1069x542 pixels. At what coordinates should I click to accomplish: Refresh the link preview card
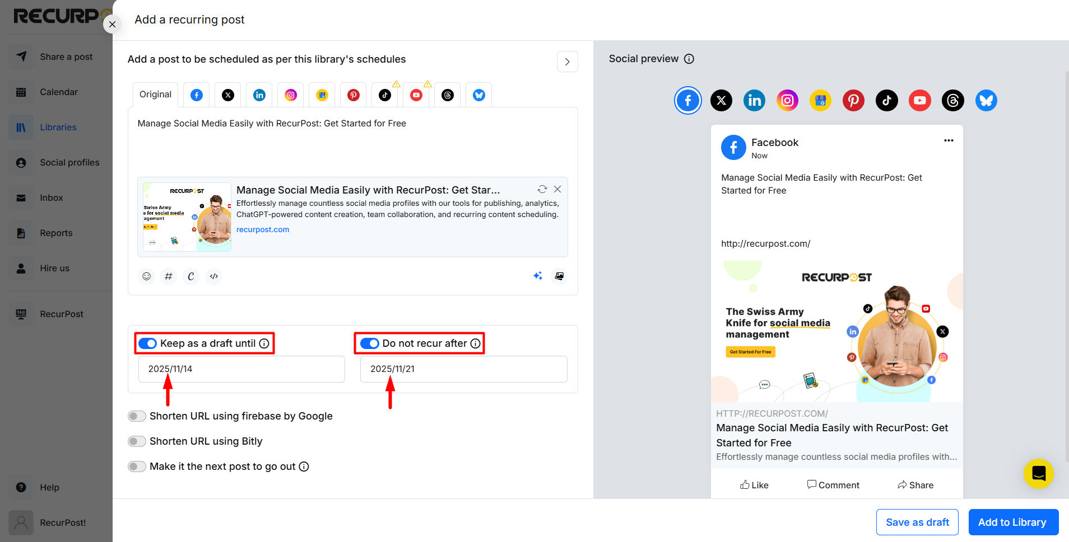542,189
